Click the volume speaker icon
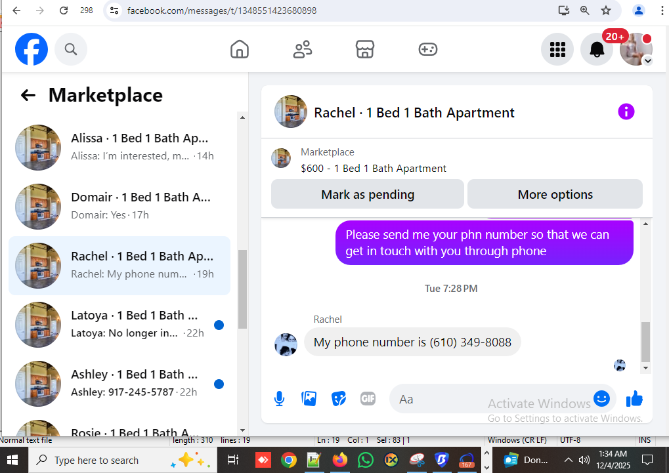The image size is (669, 473). click(584, 460)
